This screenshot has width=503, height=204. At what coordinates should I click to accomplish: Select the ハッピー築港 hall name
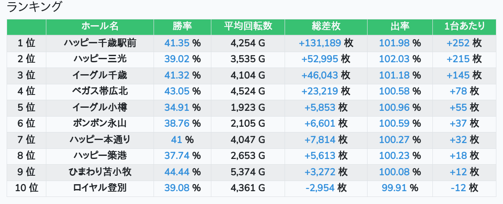point(100,156)
